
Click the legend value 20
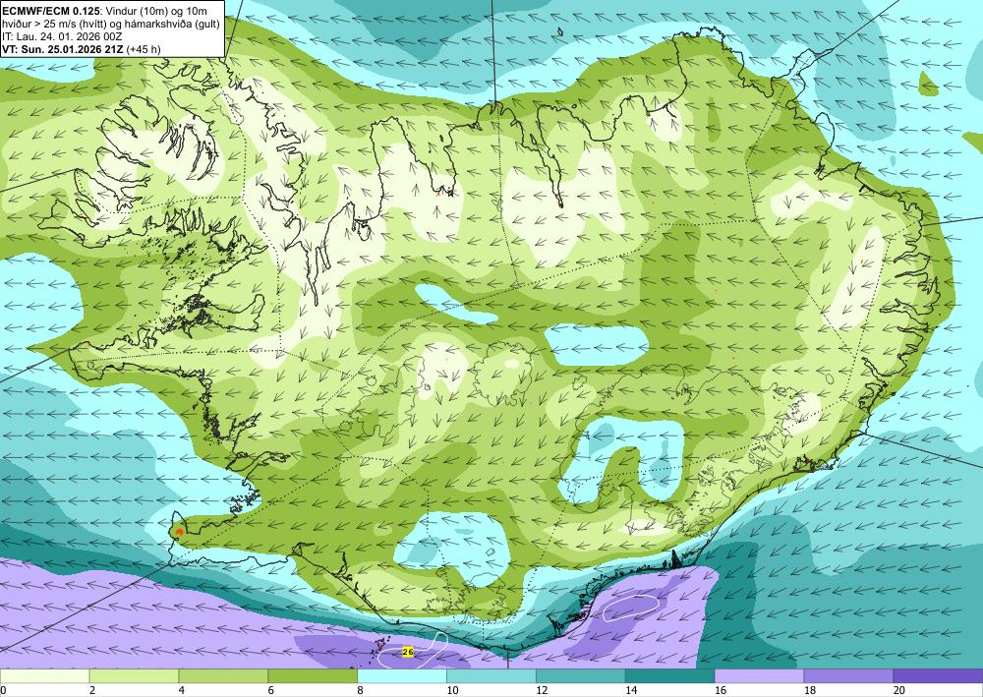899,691
